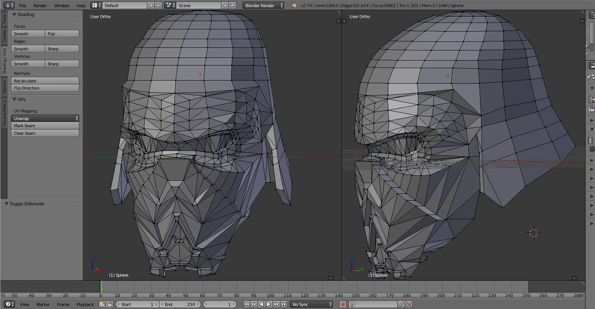This screenshot has height=309, width=595.
Task: Open the Window menu
Action: [62, 5]
